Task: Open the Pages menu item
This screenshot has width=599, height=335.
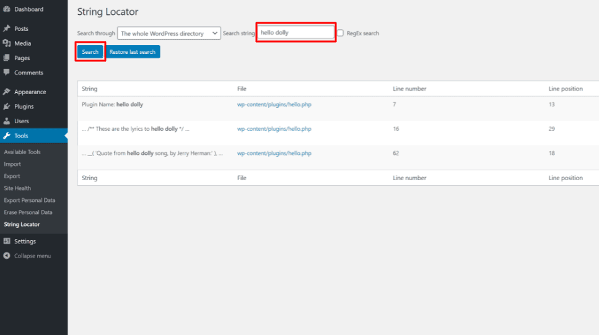Action: (x=22, y=58)
